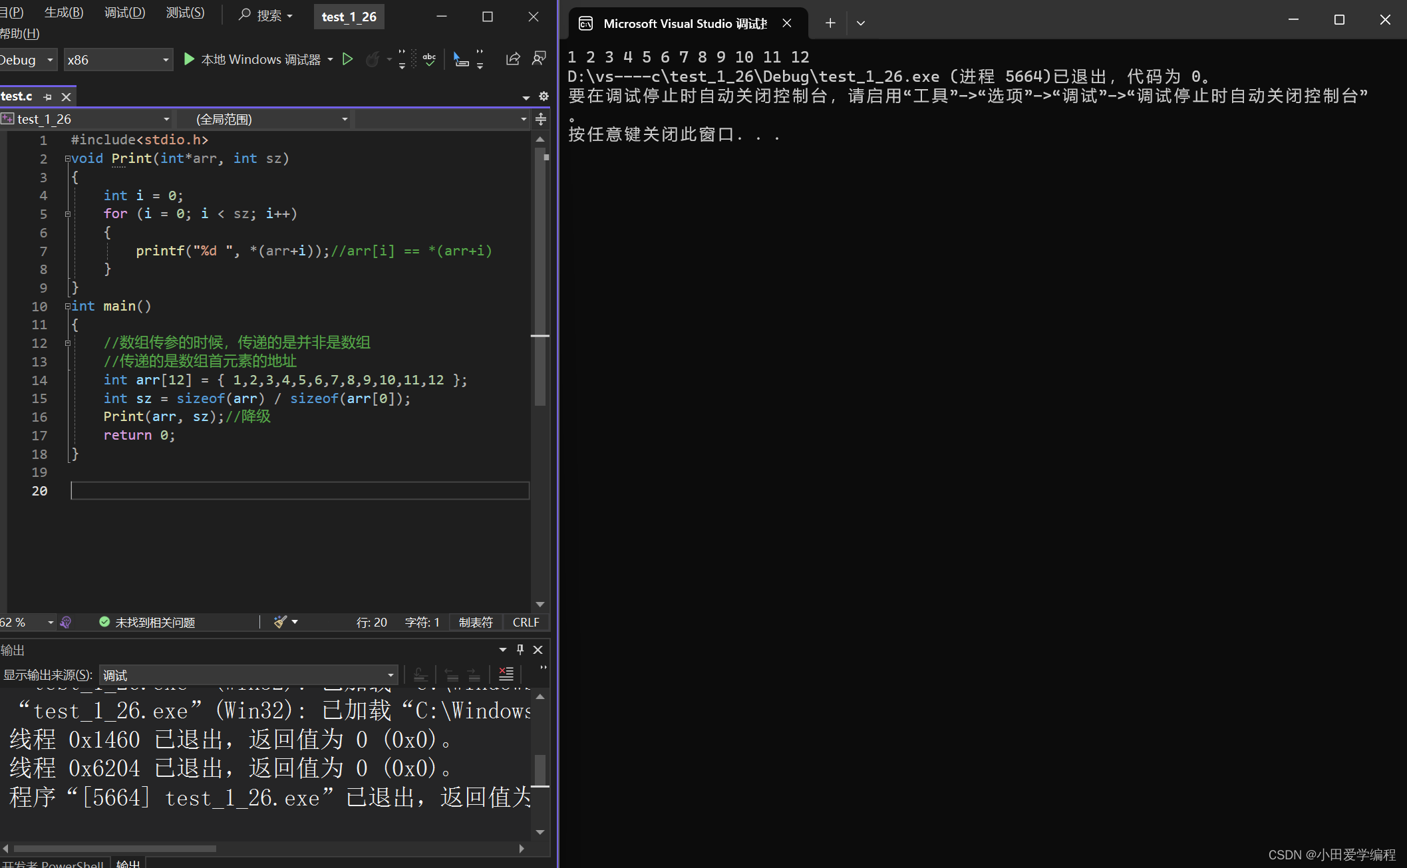Click the editor settings gear icon

[x=544, y=96]
